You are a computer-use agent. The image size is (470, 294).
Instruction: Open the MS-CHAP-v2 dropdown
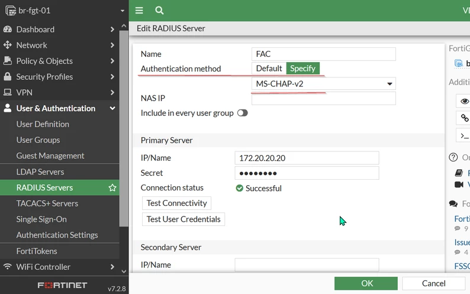point(324,83)
